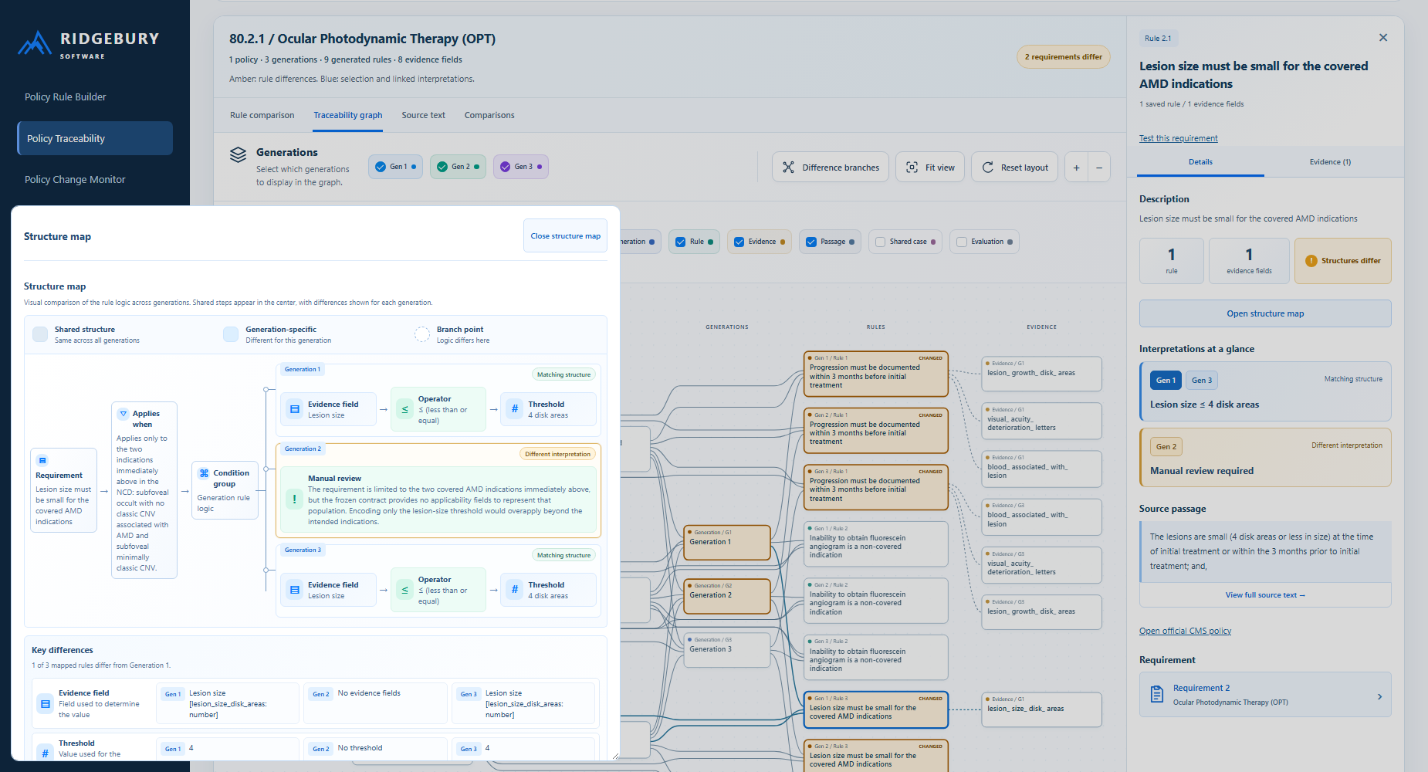Uncheck the Rule node filter checkbox

(680, 242)
